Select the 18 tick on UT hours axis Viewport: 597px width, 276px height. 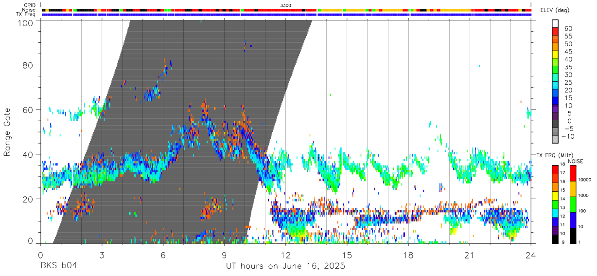408,255
